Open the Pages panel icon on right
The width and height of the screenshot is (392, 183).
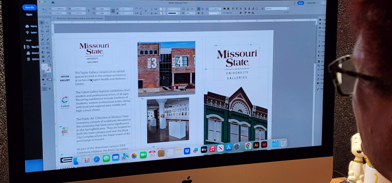coord(320,19)
